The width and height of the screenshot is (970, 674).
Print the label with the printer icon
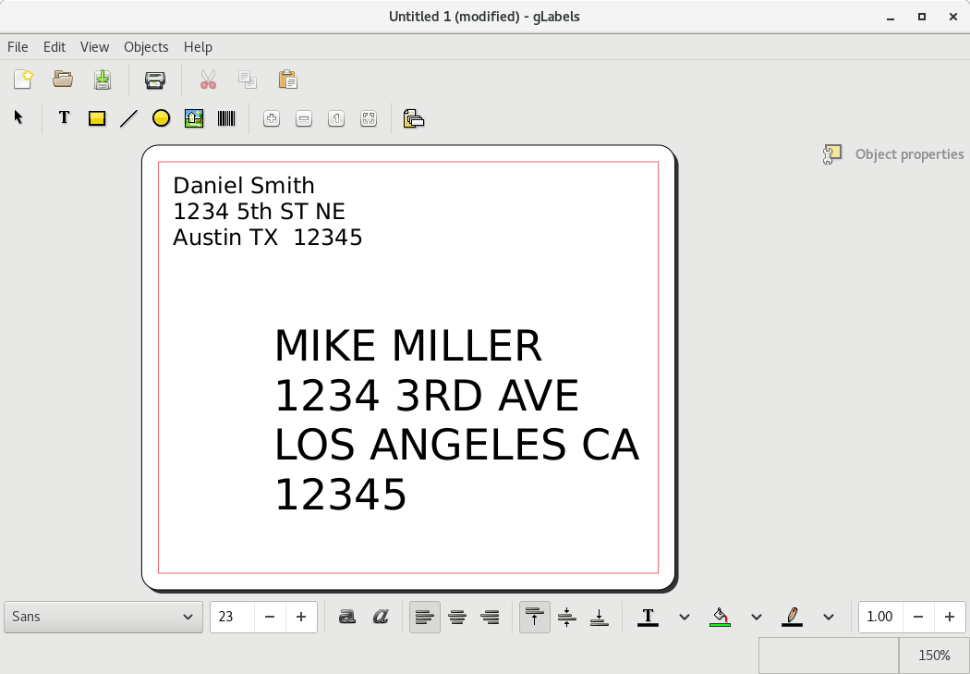[x=154, y=80]
